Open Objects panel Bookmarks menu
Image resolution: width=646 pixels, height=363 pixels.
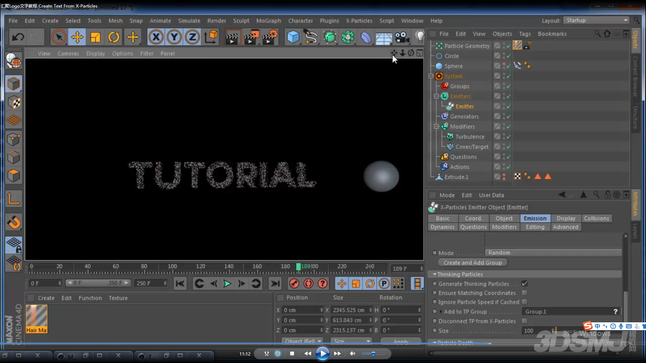click(x=552, y=34)
